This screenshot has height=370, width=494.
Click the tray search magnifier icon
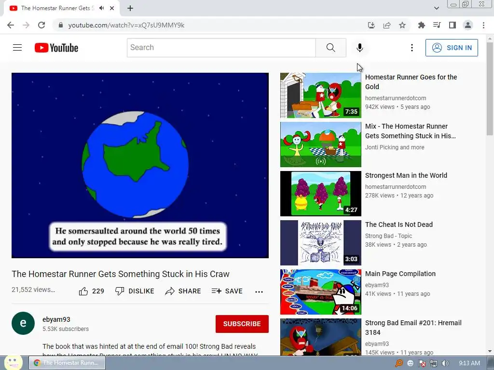pyautogui.click(x=399, y=363)
